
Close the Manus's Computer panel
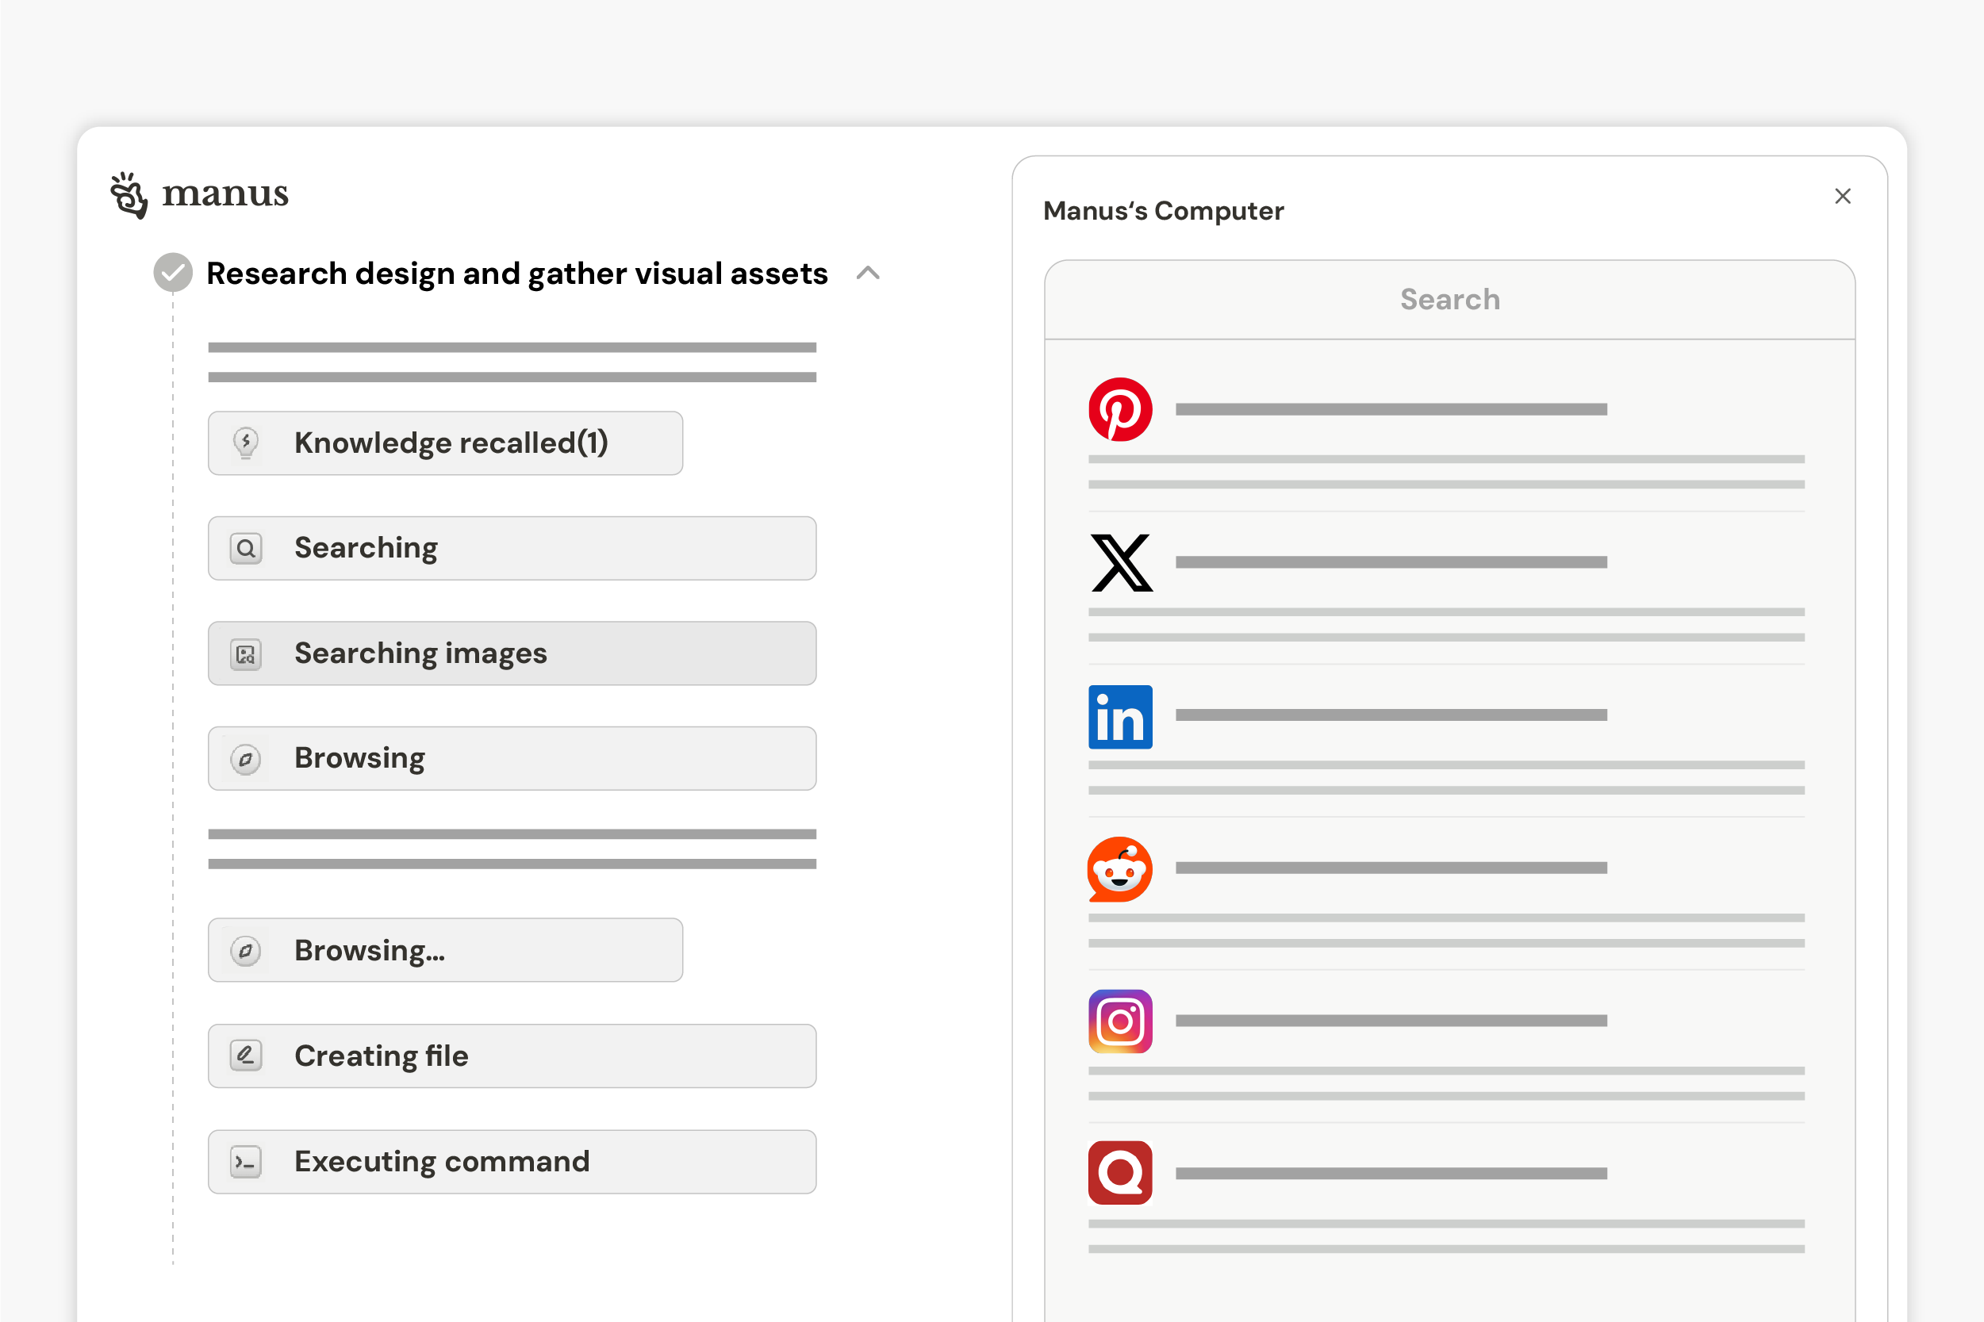click(1842, 197)
